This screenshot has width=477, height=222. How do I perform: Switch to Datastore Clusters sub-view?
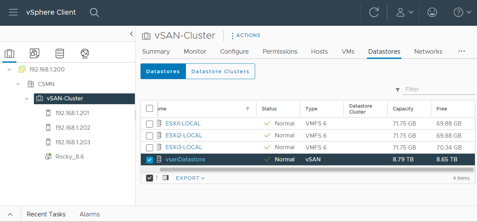pos(220,71)
